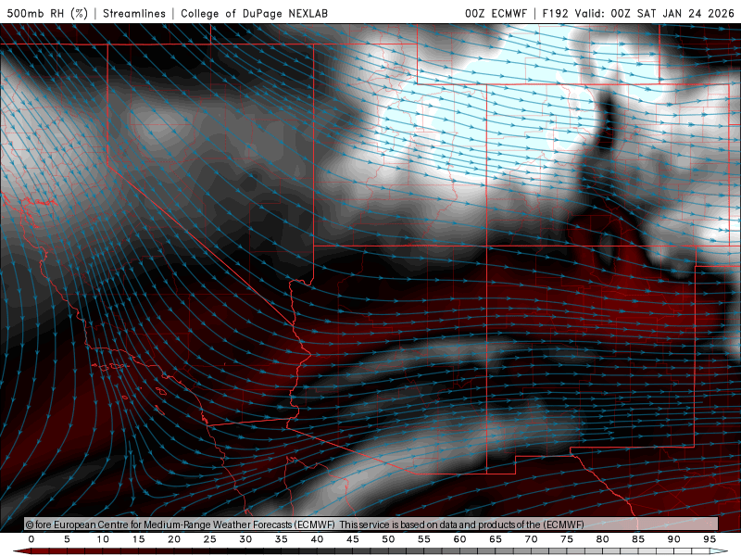Select the "50" color scale label
Viewport: 741px width, 556px height.
click(x=388, y=539)
